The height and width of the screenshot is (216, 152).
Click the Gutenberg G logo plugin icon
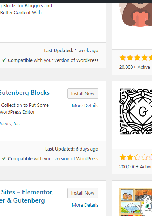(x=136, y=111)
